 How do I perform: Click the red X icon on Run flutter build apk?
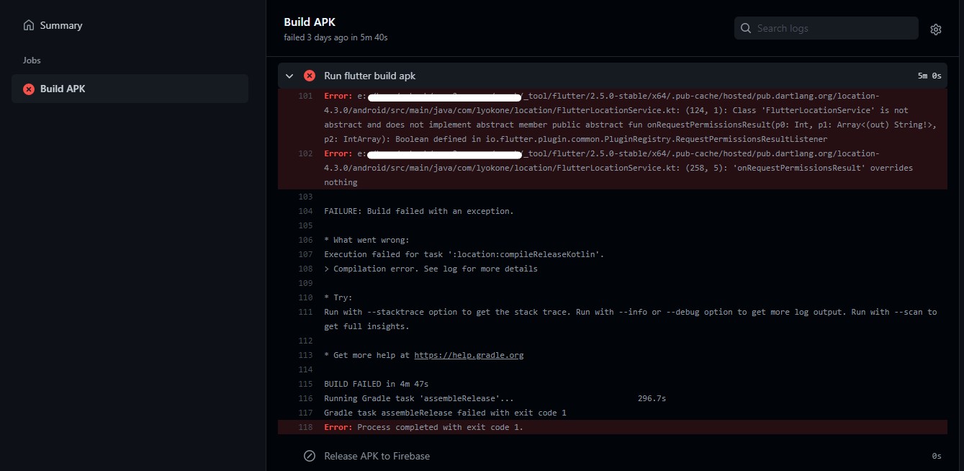coord(309,75)
